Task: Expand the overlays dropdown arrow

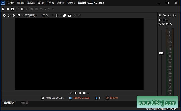Action: pyautogui.click(x=61, y=15)
